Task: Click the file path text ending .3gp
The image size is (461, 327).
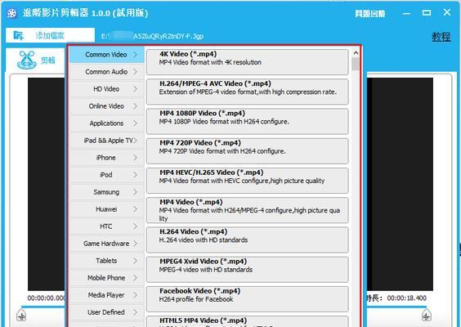Action: click(152, 36)
